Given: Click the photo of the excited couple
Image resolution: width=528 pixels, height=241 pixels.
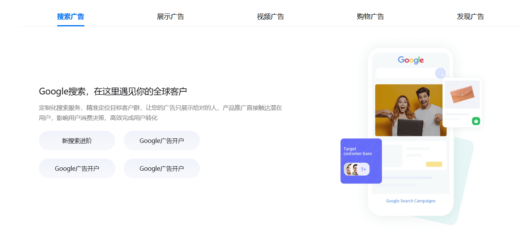Looking at the screenshot, I should (410, 110).
